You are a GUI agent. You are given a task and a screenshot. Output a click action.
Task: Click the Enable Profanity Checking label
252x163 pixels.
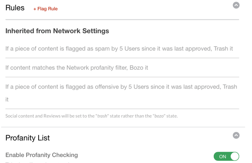(x=42, y=155)
